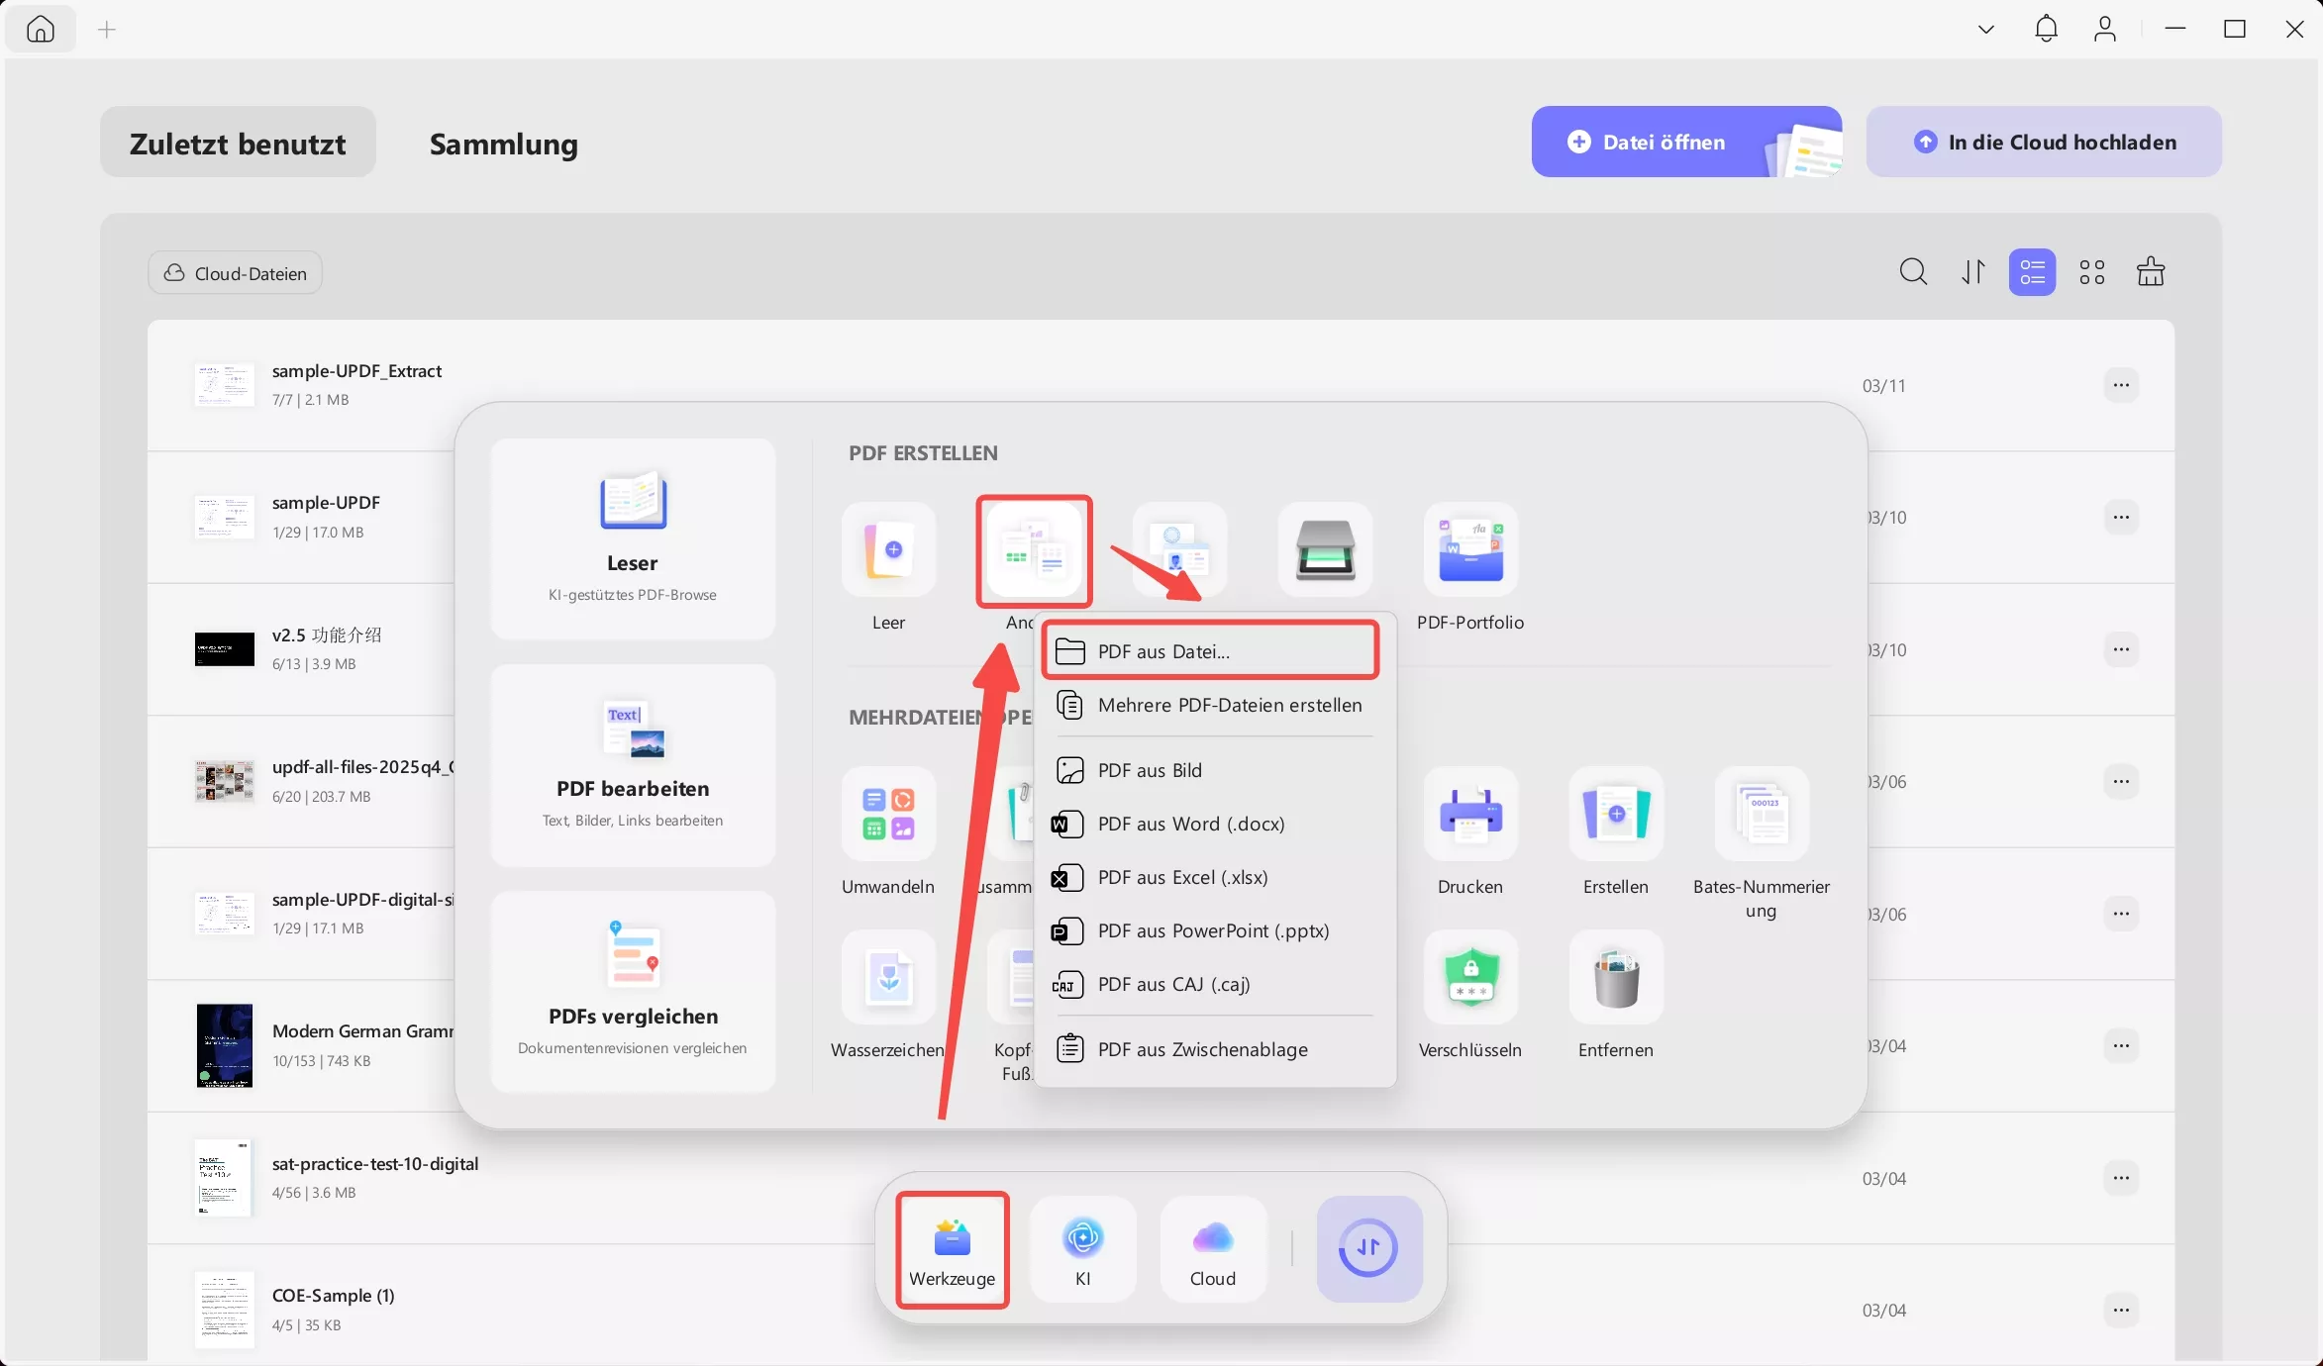Open the search icon in the file list
2323x1366 pixels.
point(1913,271)
